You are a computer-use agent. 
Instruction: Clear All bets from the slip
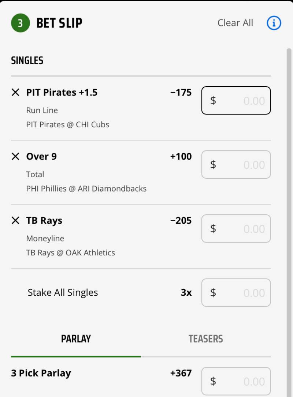(x=235, y=23)
